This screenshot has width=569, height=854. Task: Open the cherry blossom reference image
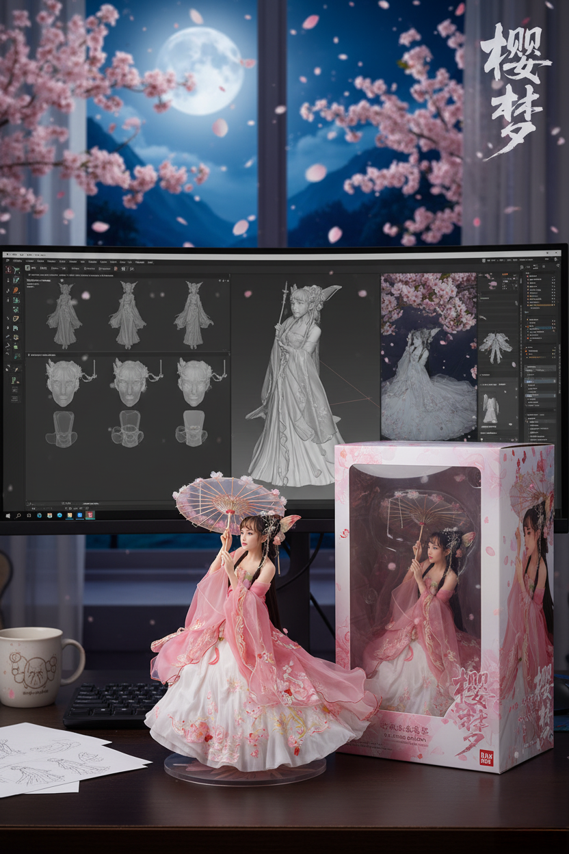pos(429,357)
